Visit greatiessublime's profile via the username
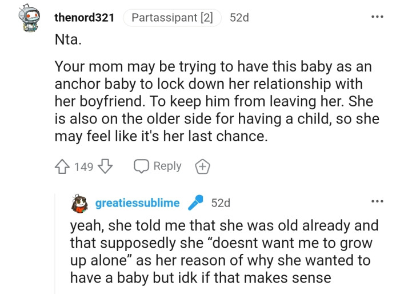400x294 pixels. (138, 203)
